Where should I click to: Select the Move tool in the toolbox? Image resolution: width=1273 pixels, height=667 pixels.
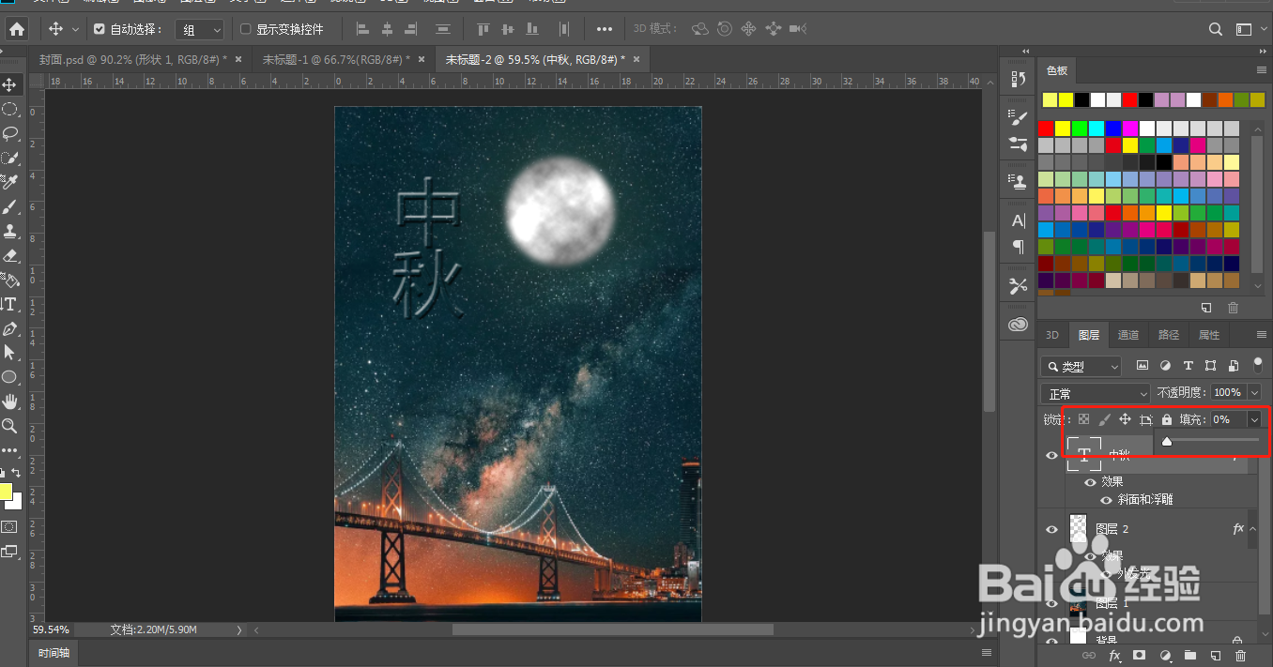pos(10,84)
